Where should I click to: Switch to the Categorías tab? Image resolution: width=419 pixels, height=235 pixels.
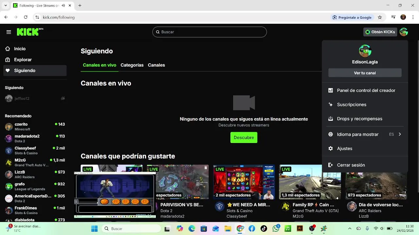click(x=132, y=65)
